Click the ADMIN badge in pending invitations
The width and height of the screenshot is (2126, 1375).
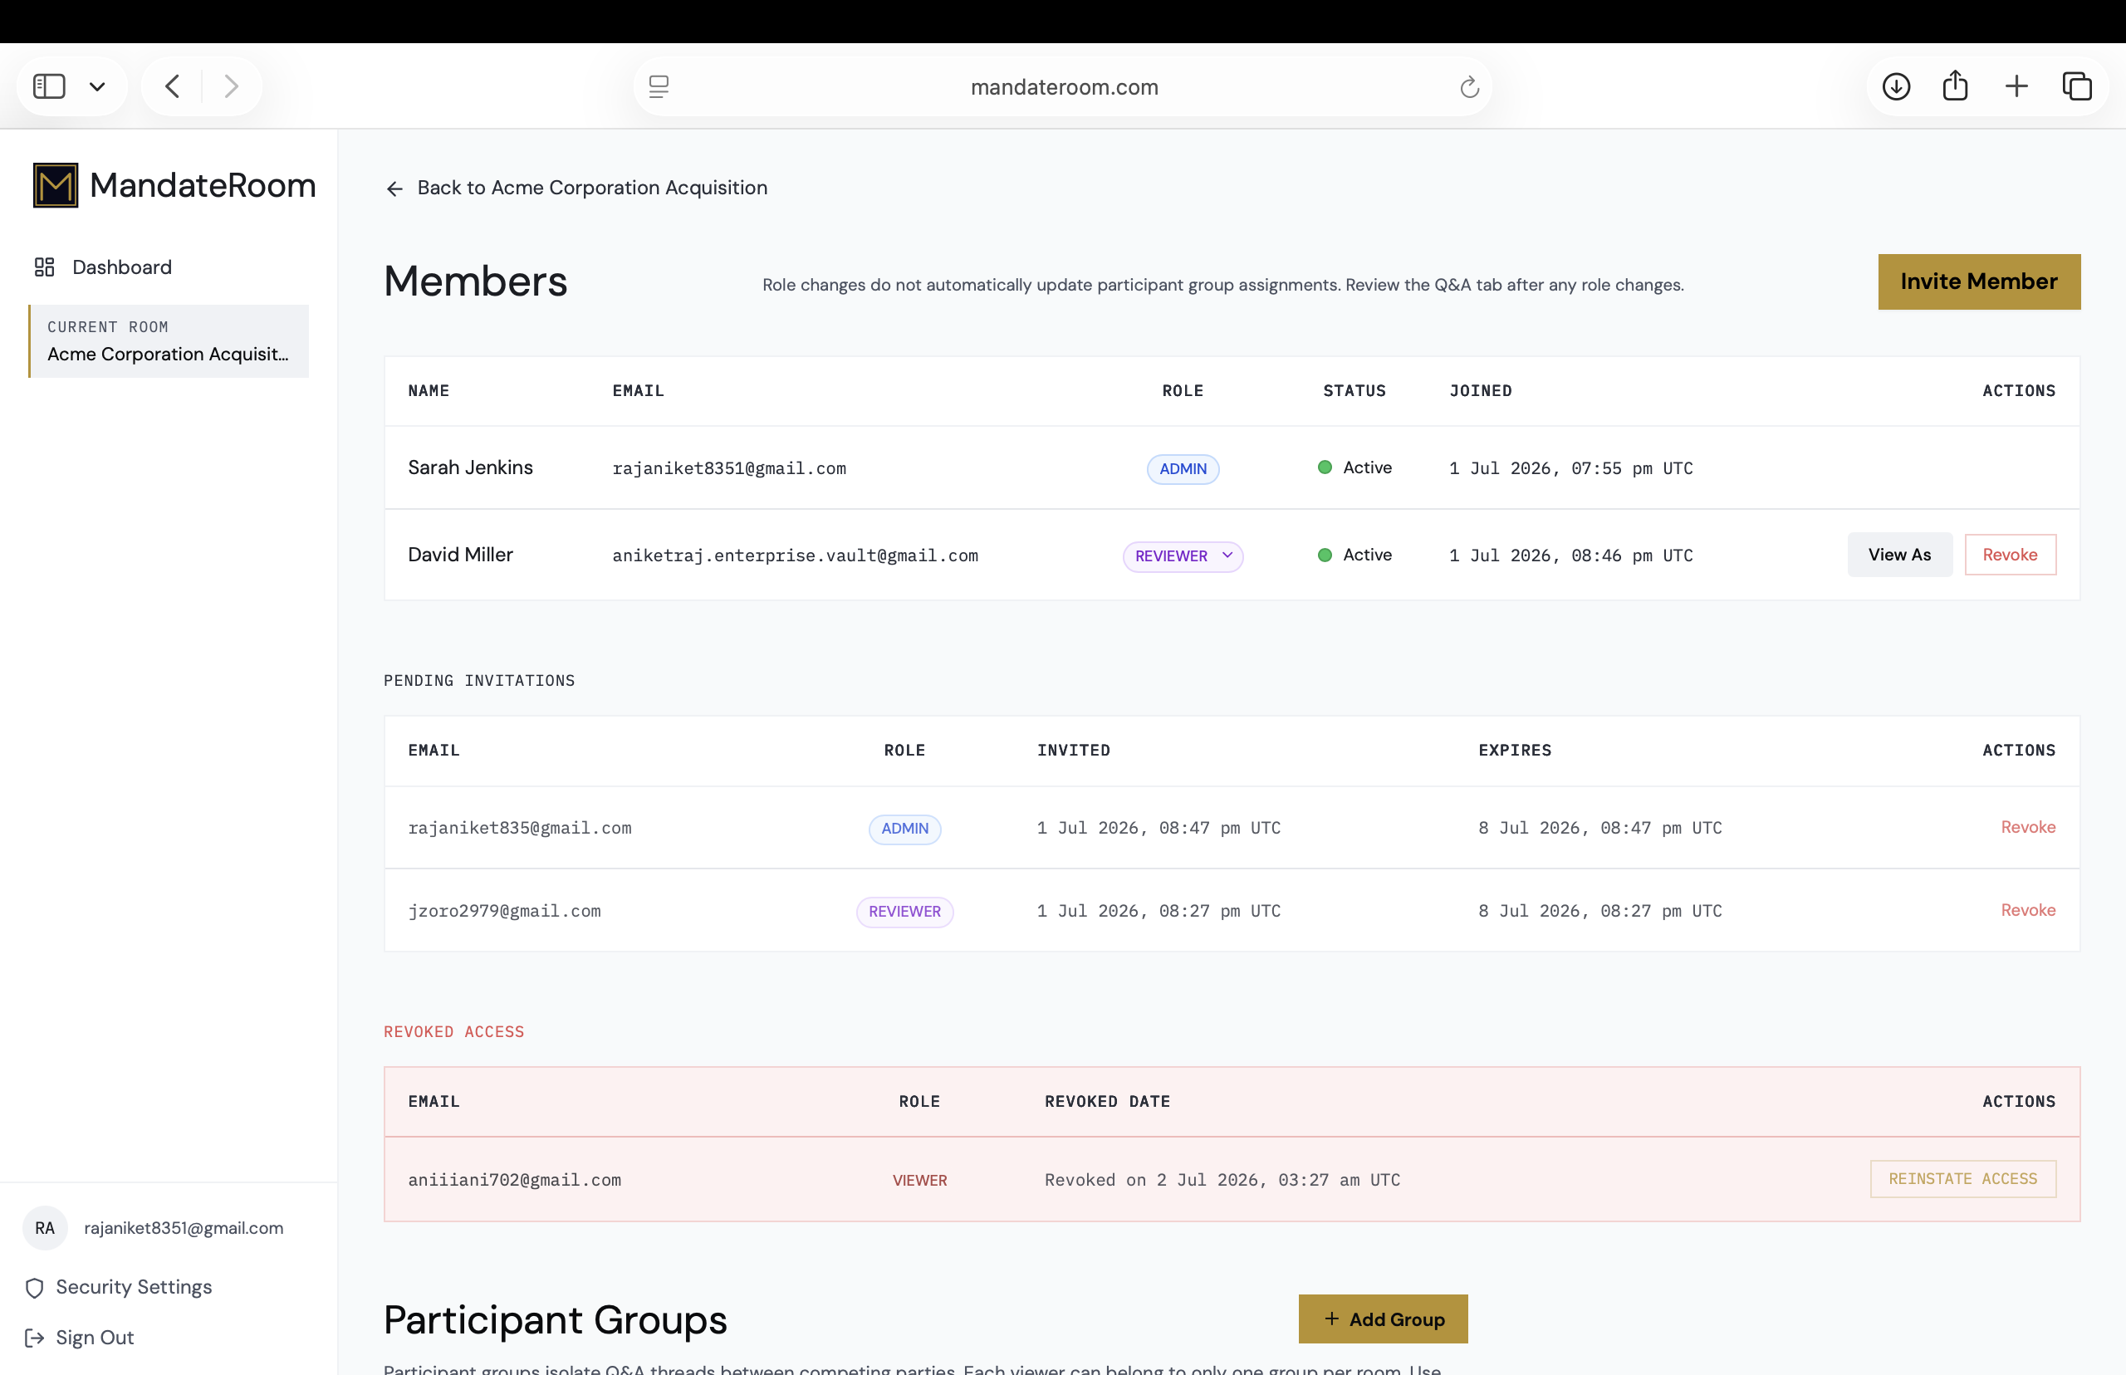click(904, 829)
